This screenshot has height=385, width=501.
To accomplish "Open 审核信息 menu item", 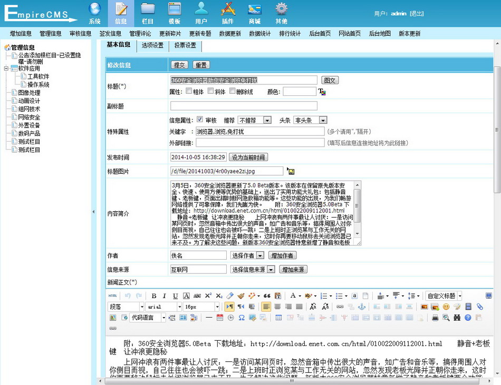I will (81, 34).
